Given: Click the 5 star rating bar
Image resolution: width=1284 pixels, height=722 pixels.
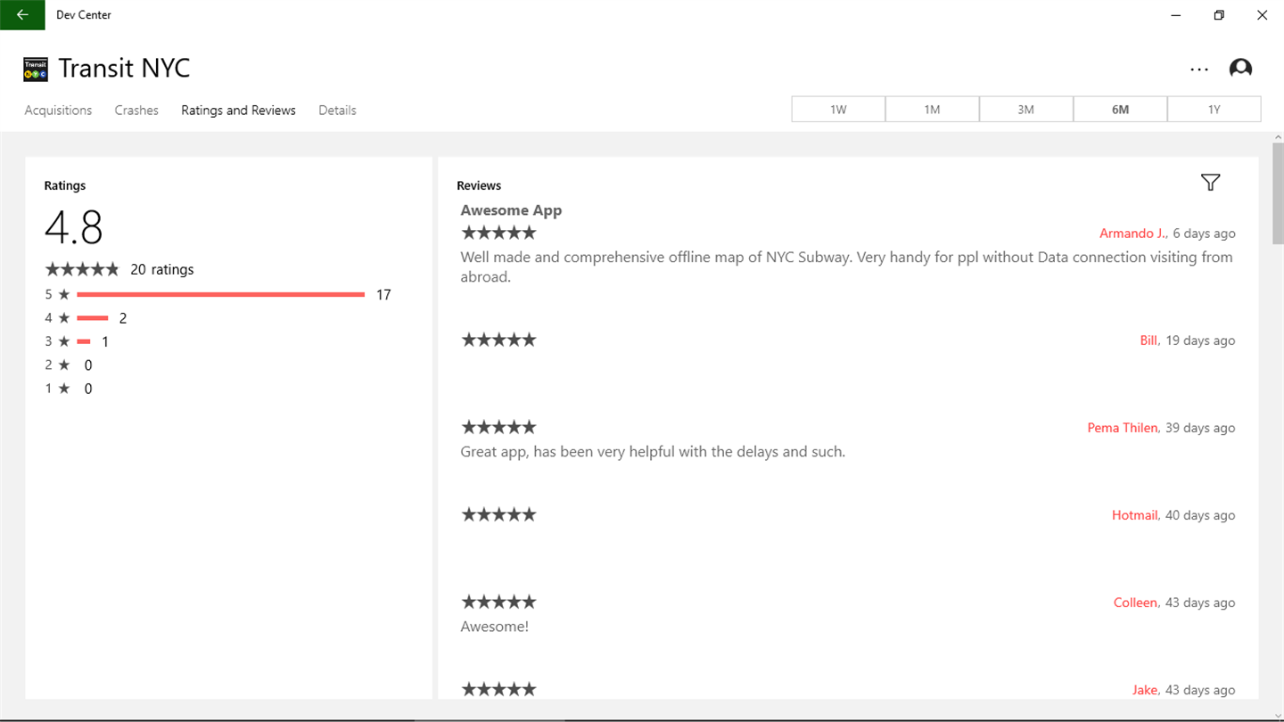Looking at the screenshot, I should [221, 294].
